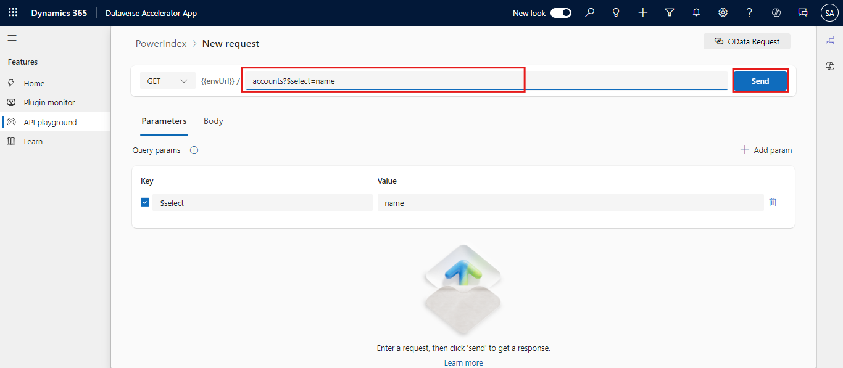This screenshot has width=843, height=368.
Task: Switch to the Body tab
Action: pyautogui.click(x=214, y=121)
